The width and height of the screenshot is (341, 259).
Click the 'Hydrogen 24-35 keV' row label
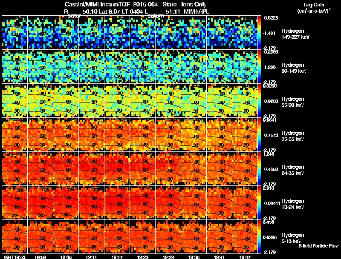(x=293, y=170)
